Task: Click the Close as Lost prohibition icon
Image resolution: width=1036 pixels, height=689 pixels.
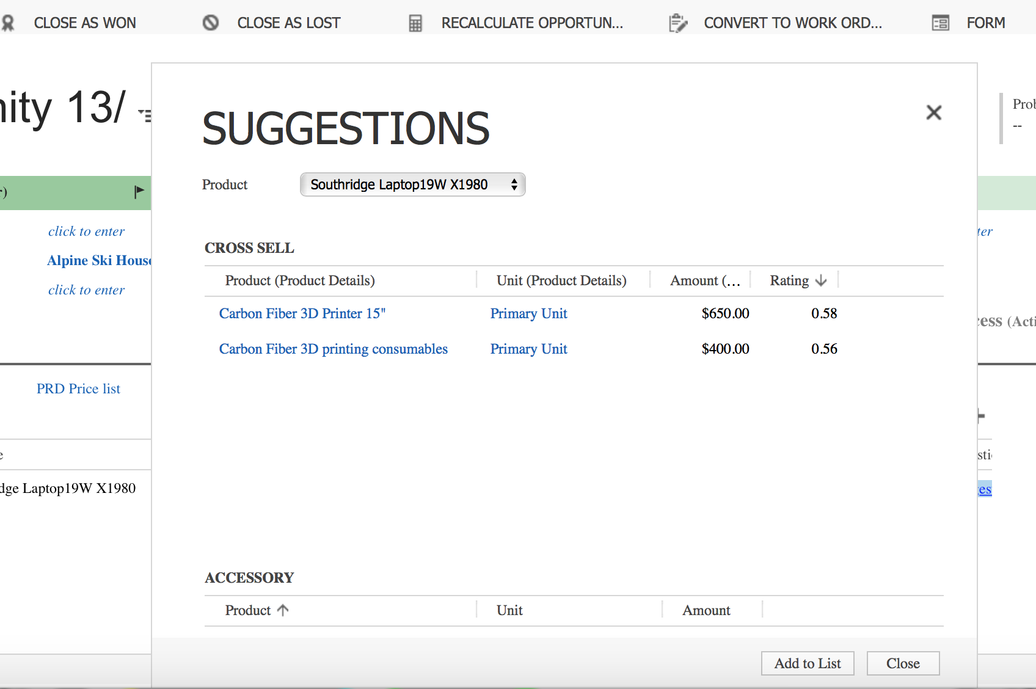Action: 211,23
